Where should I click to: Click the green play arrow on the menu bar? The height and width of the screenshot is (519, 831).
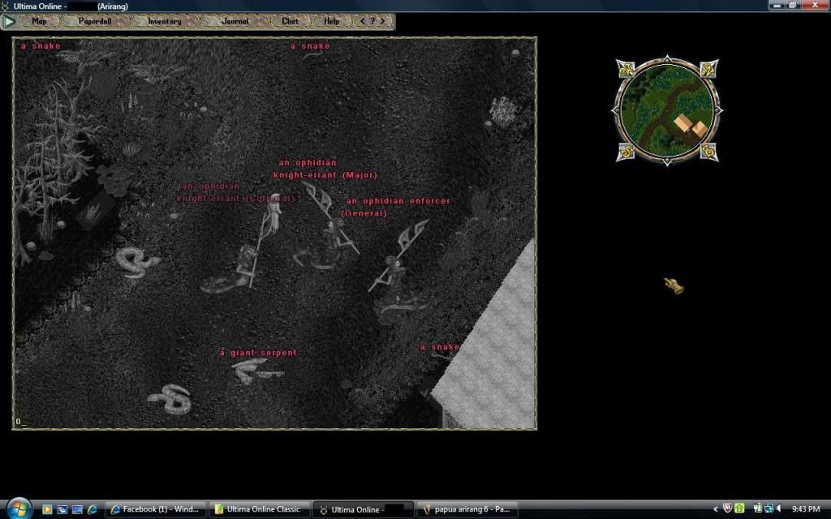click(8, 21)
